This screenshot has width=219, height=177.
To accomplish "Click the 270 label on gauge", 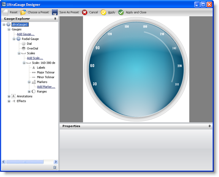I will [179, 66].
